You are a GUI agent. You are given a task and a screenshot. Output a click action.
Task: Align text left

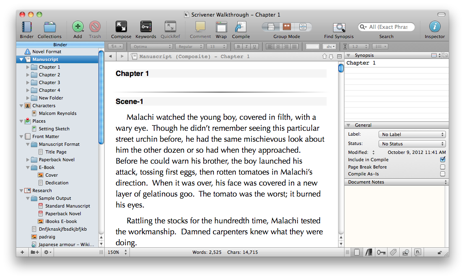269,46
